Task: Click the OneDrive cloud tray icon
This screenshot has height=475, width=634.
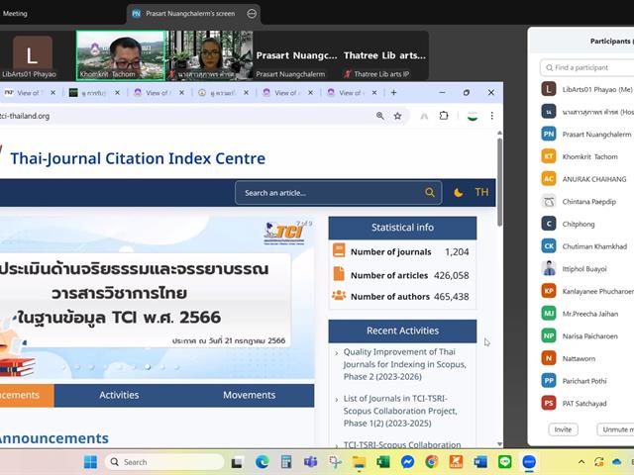Action: click(x=617, y=462)
